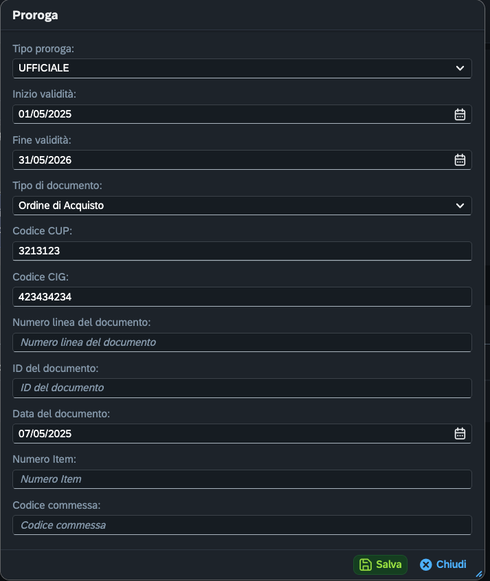Image resolution: width=490 pixels, height=581 pixels.
Task: Click the floppy disk icon in Salva
Action: (366, 564)
